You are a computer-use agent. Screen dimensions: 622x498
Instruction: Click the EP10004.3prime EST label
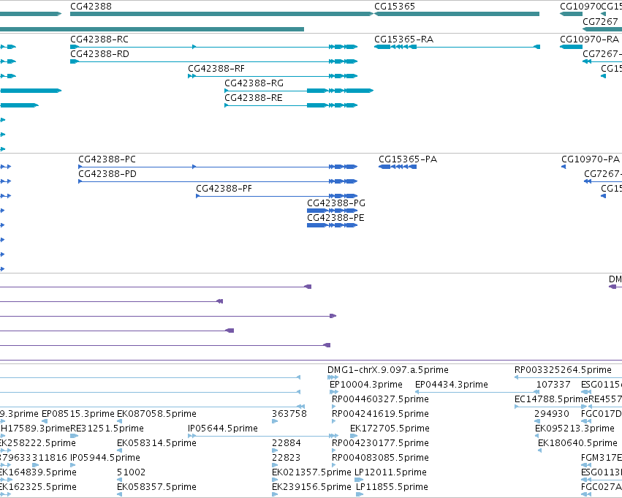click(366, 385)
